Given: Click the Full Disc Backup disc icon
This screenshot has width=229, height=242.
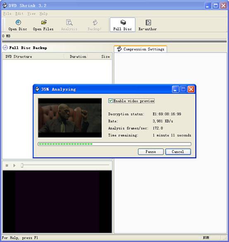Looking at the screenshot, I should click(x=5, y=47).
